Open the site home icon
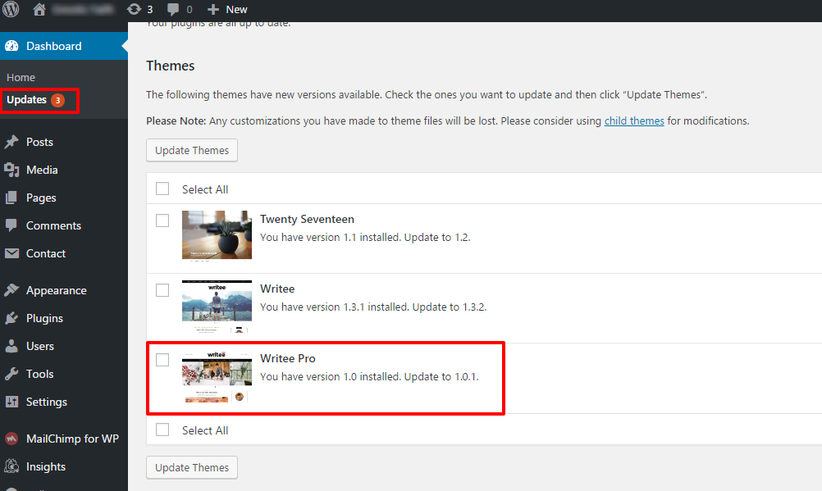822x491 pixels. (x=39, y=10)
